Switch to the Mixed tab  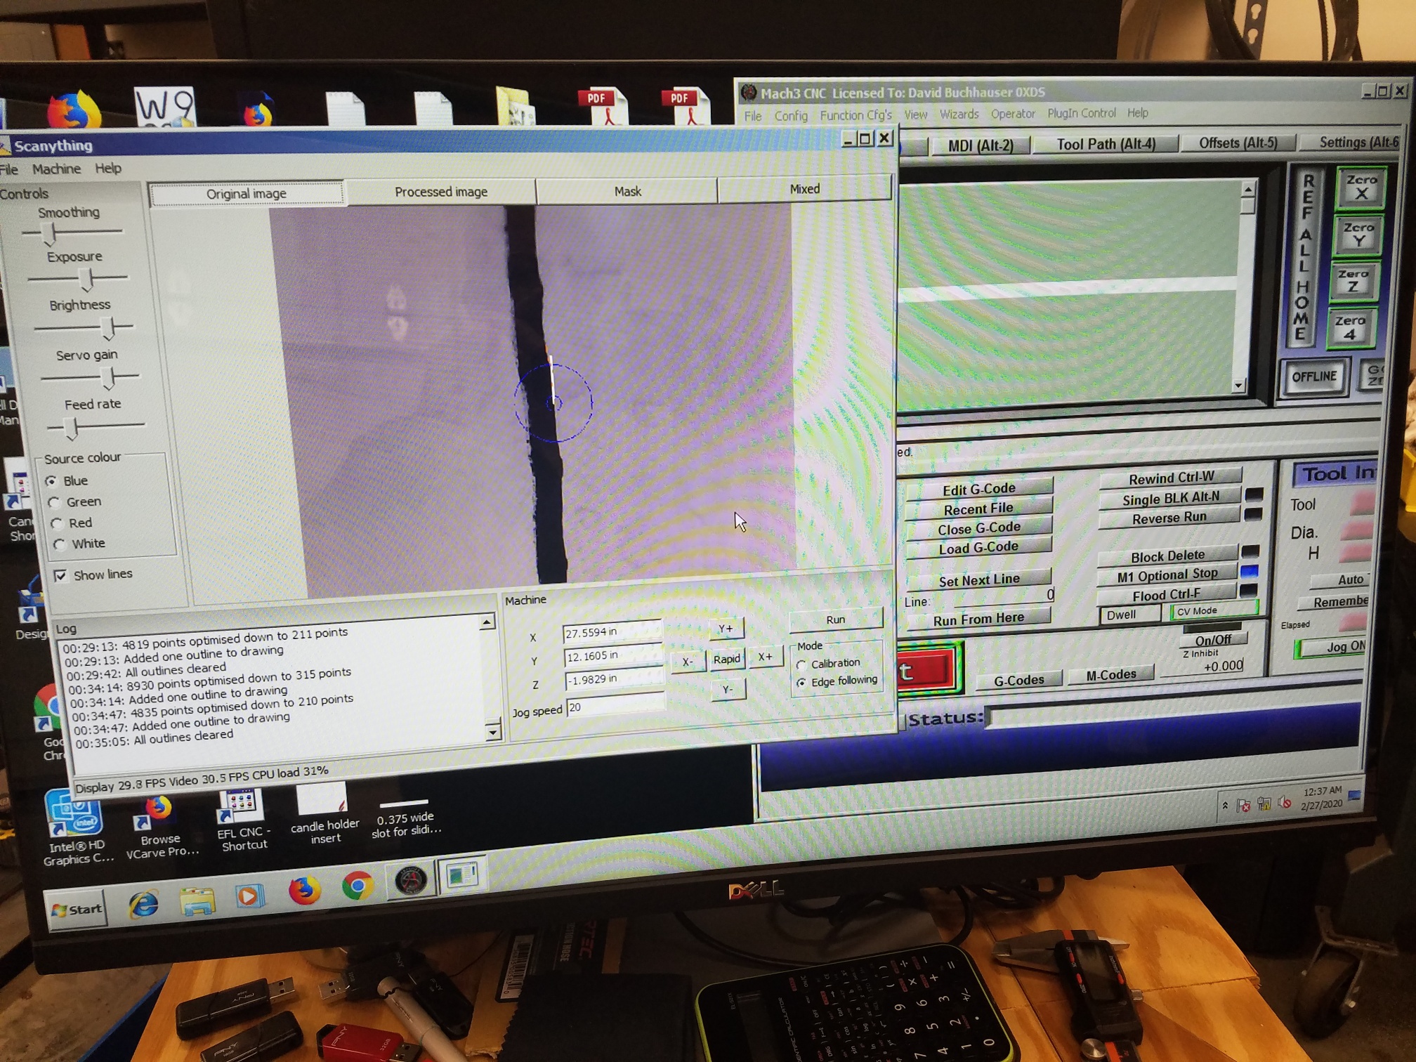tap(804, 189)
